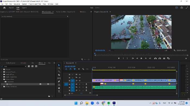Screen dimensions: 190x106
Task: Select the Type tool
Action: (59, 91)
